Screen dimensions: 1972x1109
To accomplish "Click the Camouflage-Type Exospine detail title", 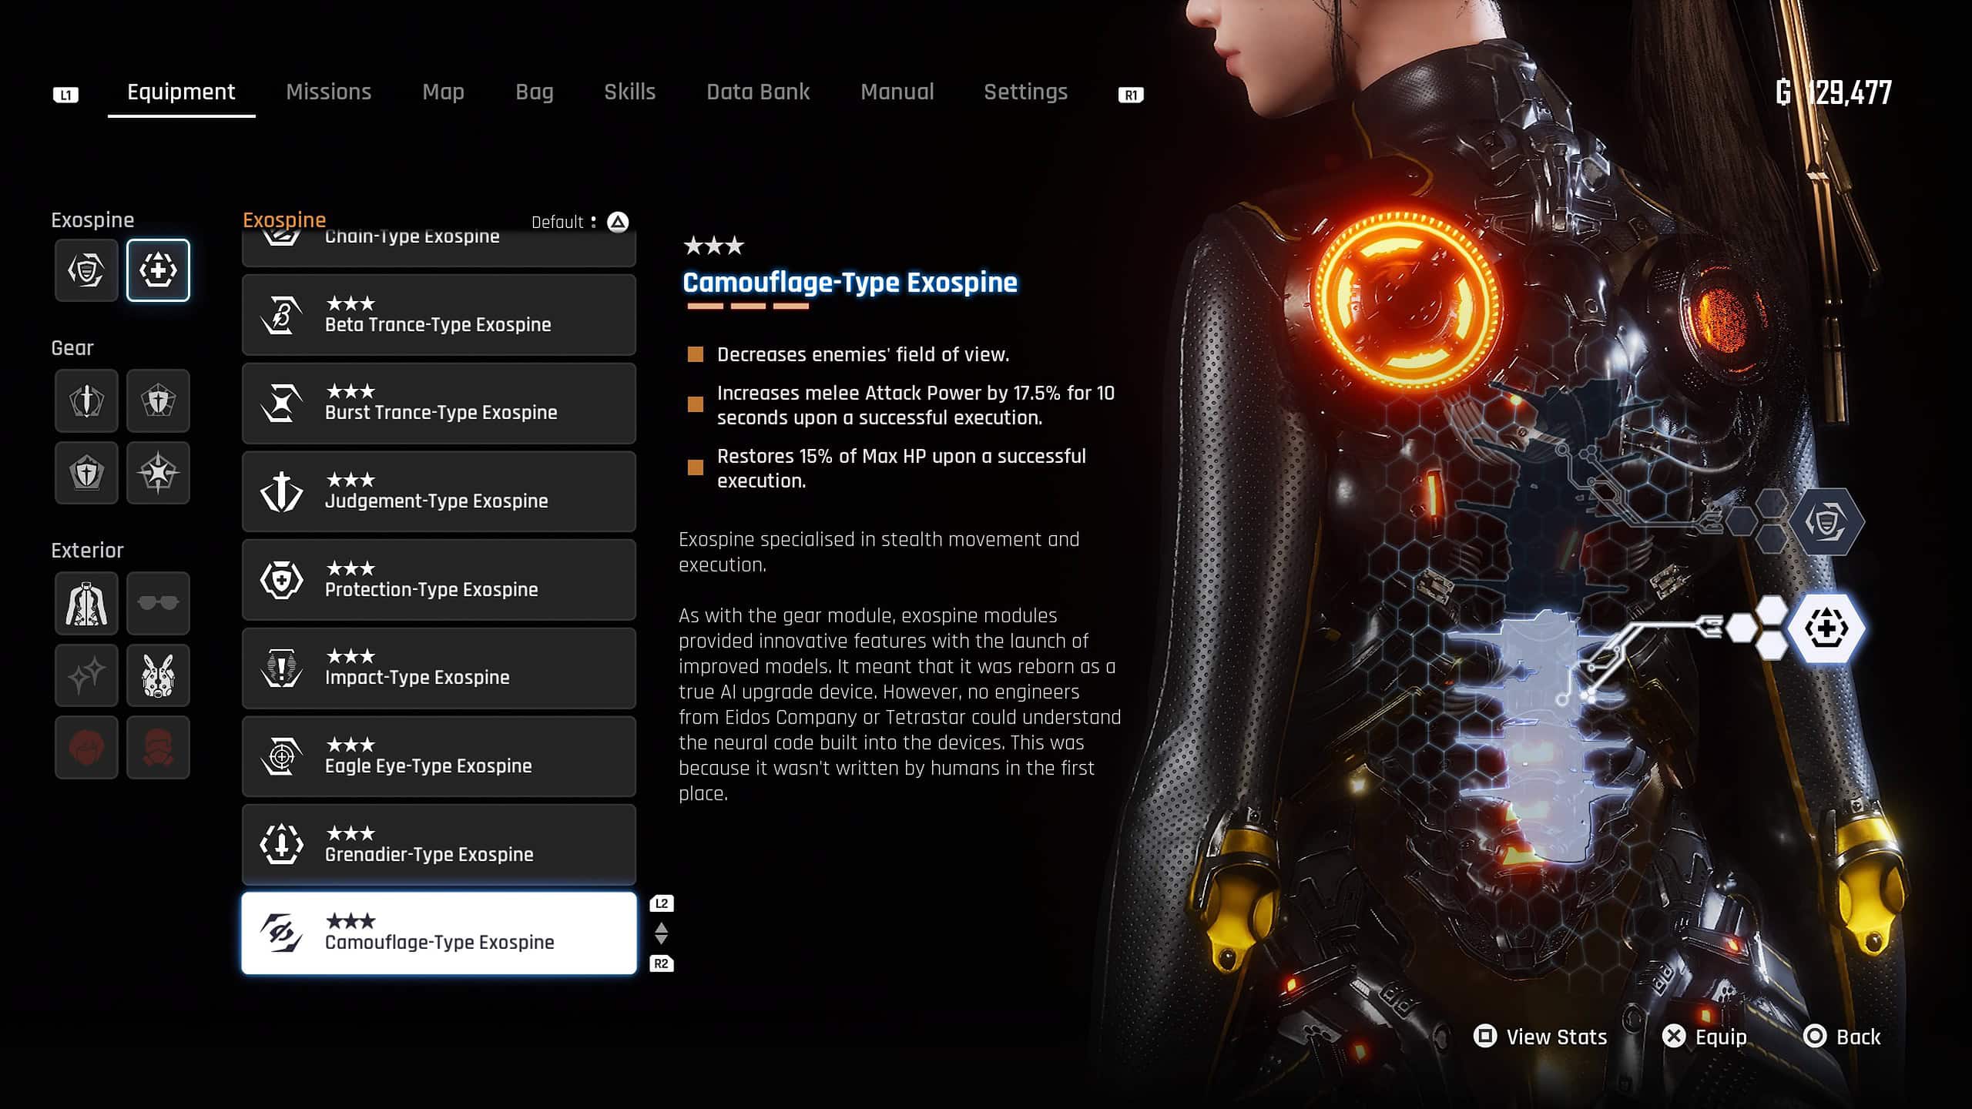I will (x=850, y=283).
